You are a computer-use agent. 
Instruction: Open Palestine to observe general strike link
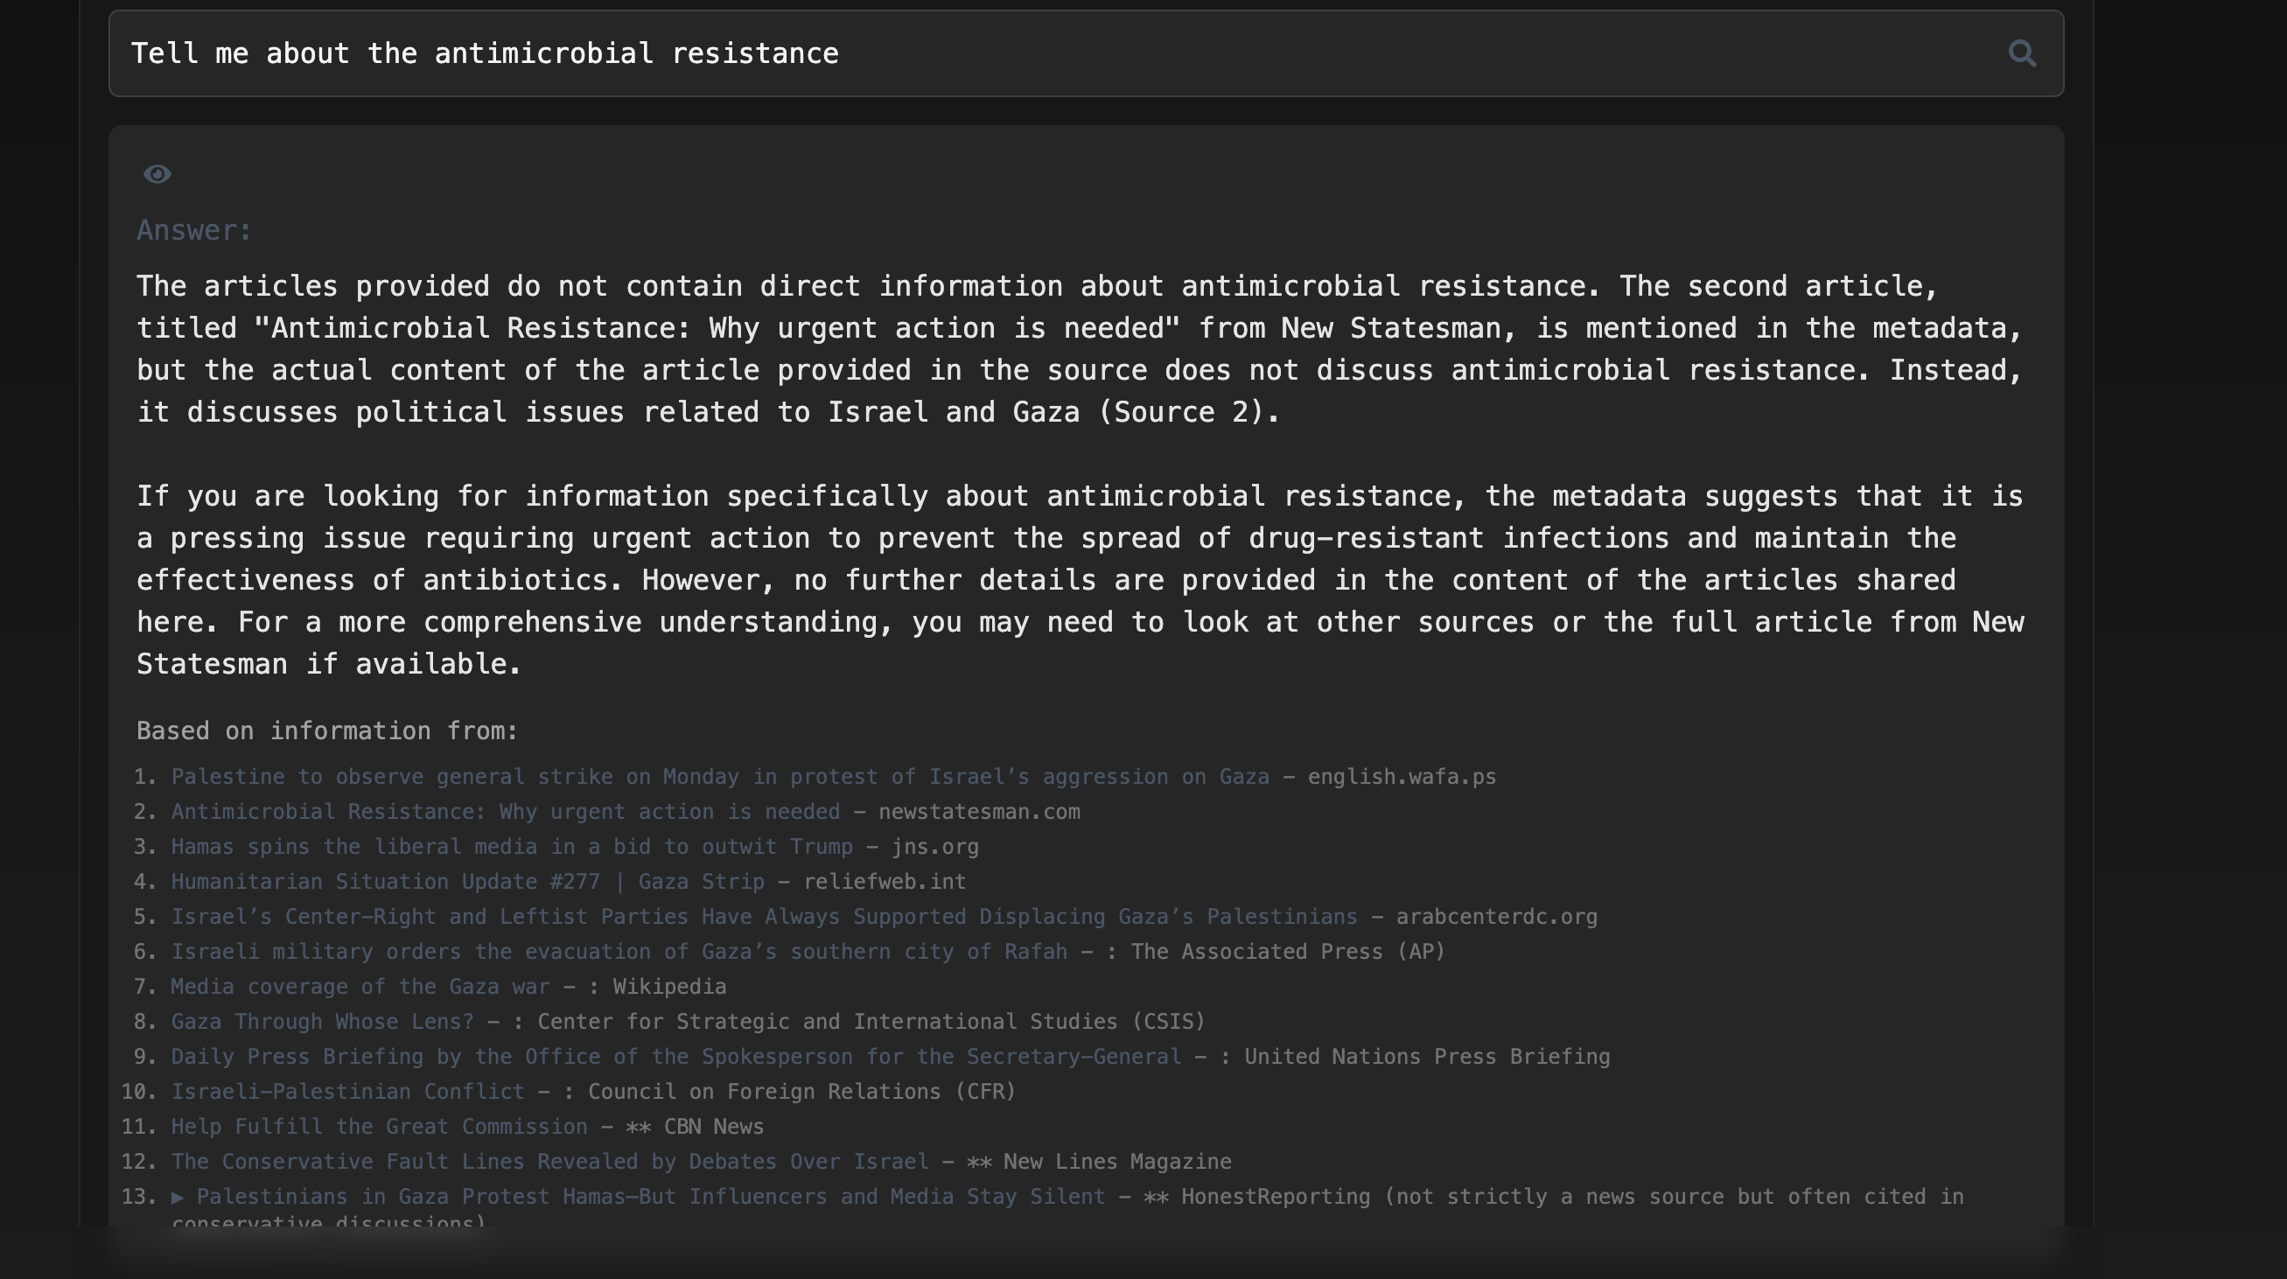[x=719, y=777]
